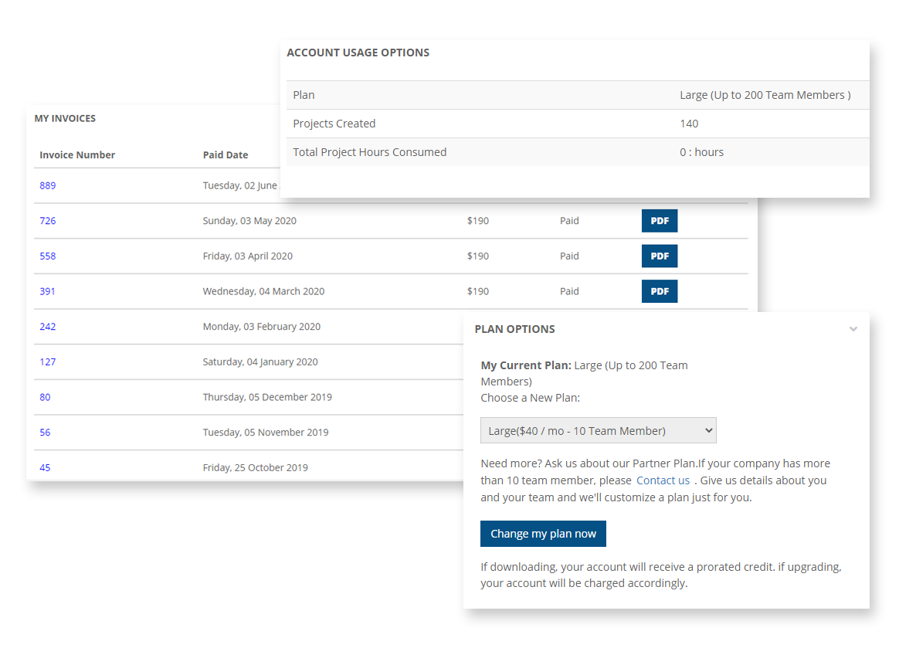This screenshot has width=899, height=655.
Task: Click the $190 amount in invoice 558 row
Action: coord(478,256)
